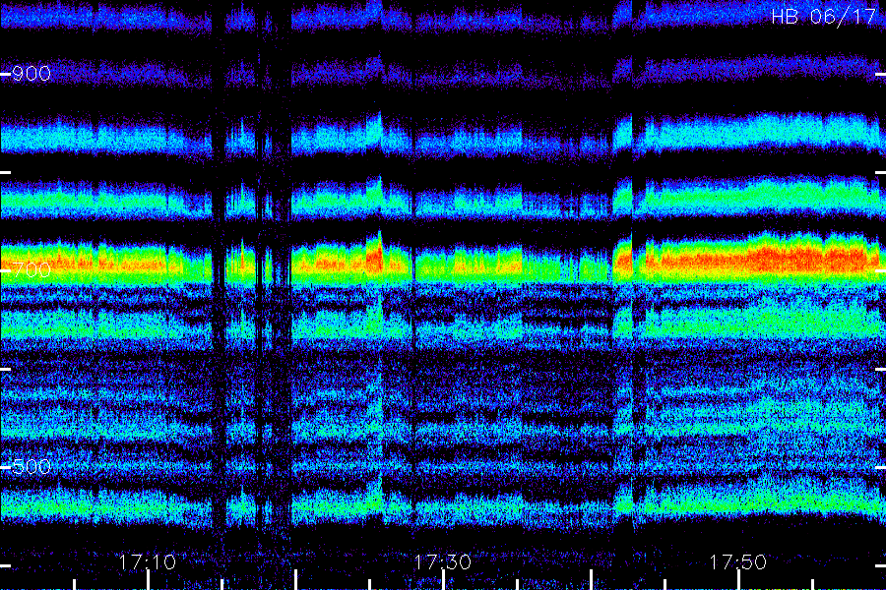Click the 700 frequency axis label
Image resolution: width=886 pixels, height=590 pixels.
click(32, 269)
